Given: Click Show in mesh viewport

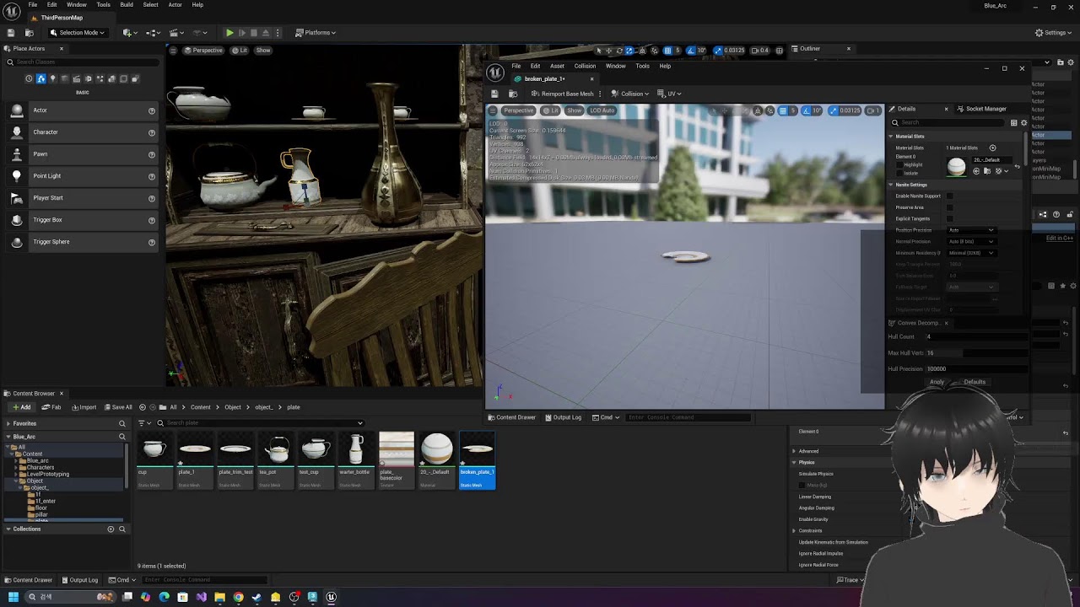Looking at the screenshot, I should tap(574, 110).
